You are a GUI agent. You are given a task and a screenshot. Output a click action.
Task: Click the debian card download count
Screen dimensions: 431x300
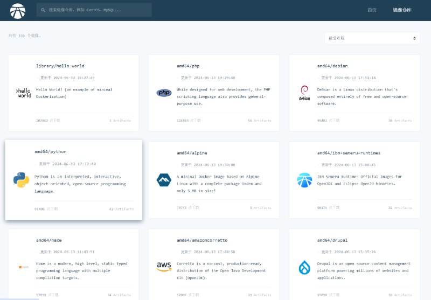(328, 121)
